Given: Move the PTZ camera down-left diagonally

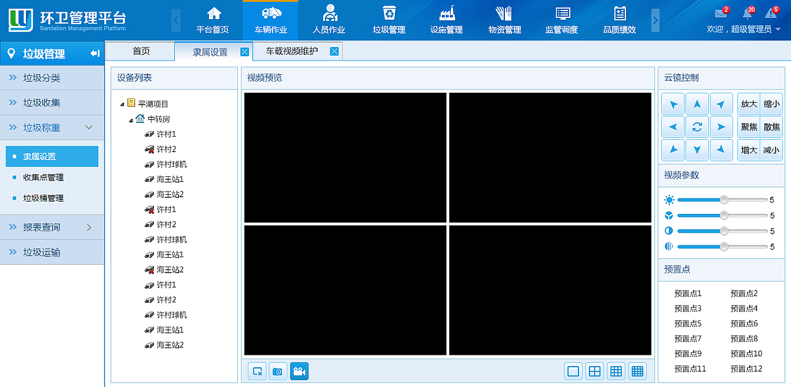Looking at the screenshot, I should point(672,150).
